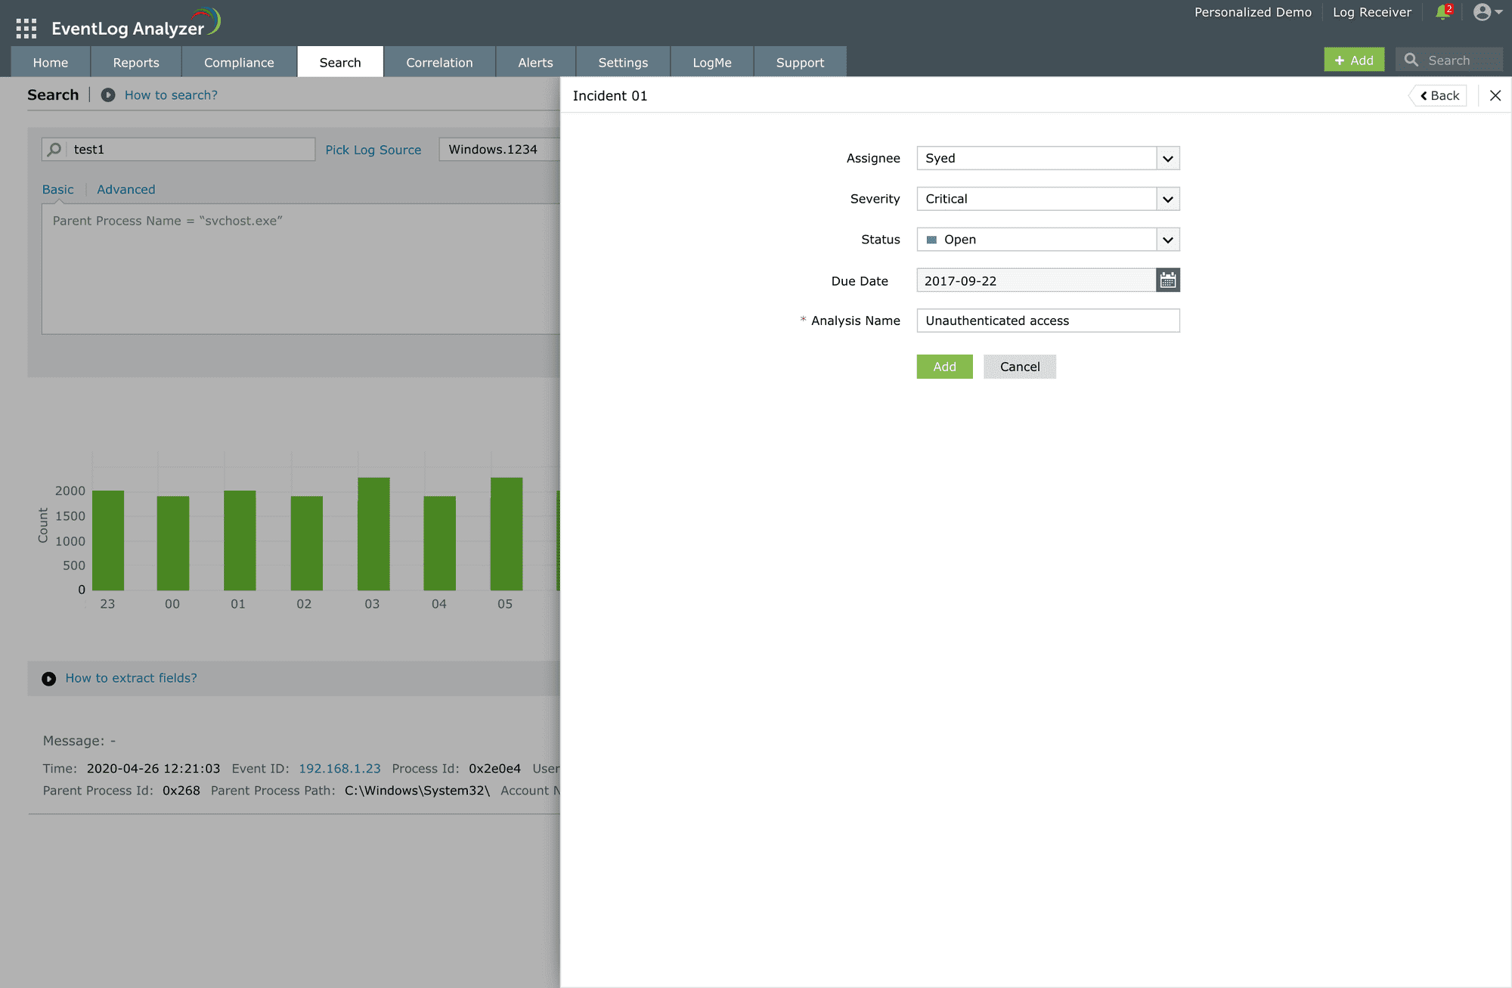
Task: Click the top-right search magnifier icon
Action: pos(1411,60)
